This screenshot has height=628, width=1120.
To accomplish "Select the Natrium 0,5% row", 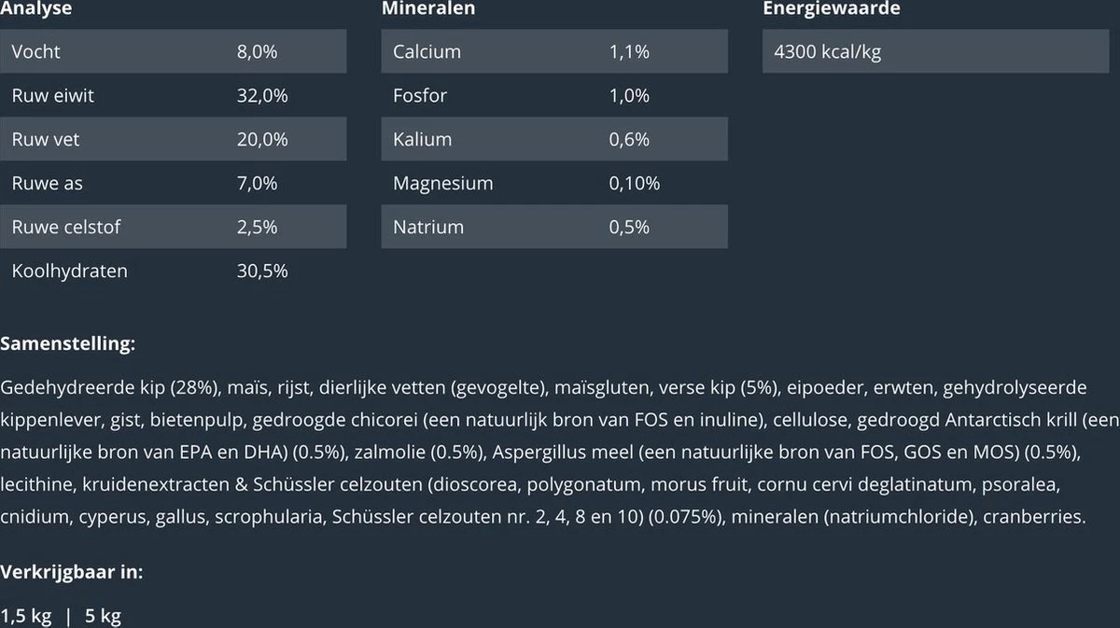I will click(x=554, y=228).
